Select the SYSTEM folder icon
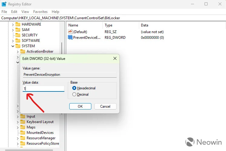The width and height of the screenshot is (226, 151). tap(18, 46)
